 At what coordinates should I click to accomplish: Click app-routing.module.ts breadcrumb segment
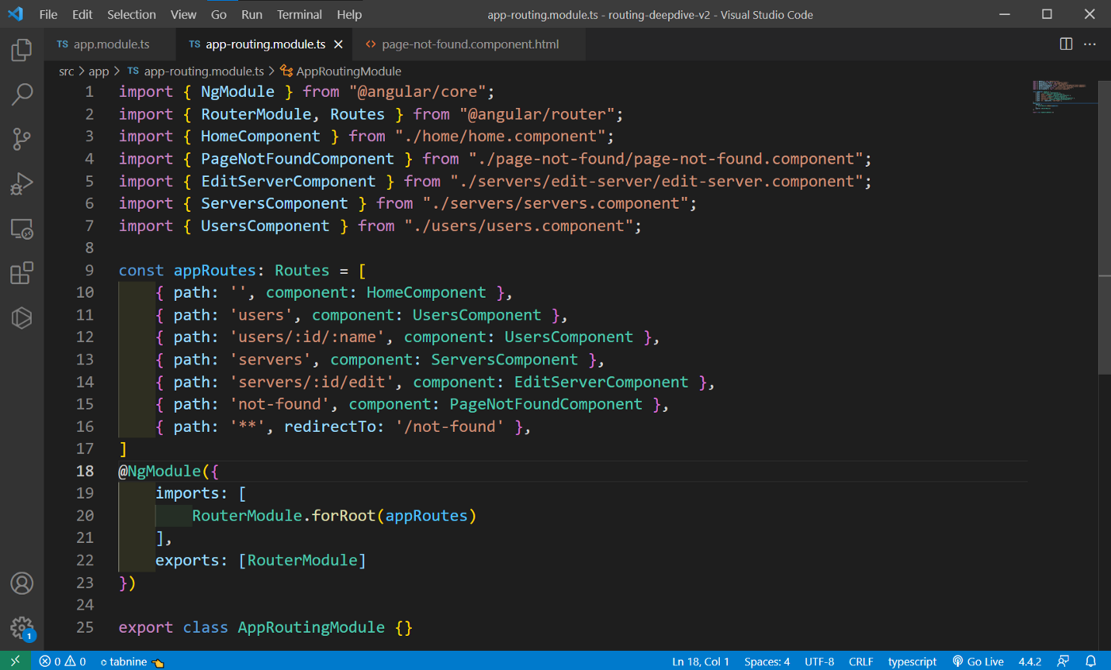[x=196, y=71]
